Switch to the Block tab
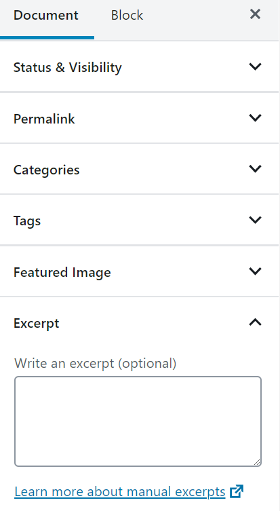This screenshot has width=280, height=511. pos(127,16)
